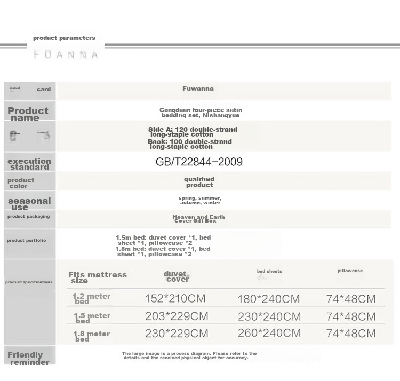Select the 'Fuwanna' brand value
The width and height of the screenshot is (400, 381).
(198, 89)
